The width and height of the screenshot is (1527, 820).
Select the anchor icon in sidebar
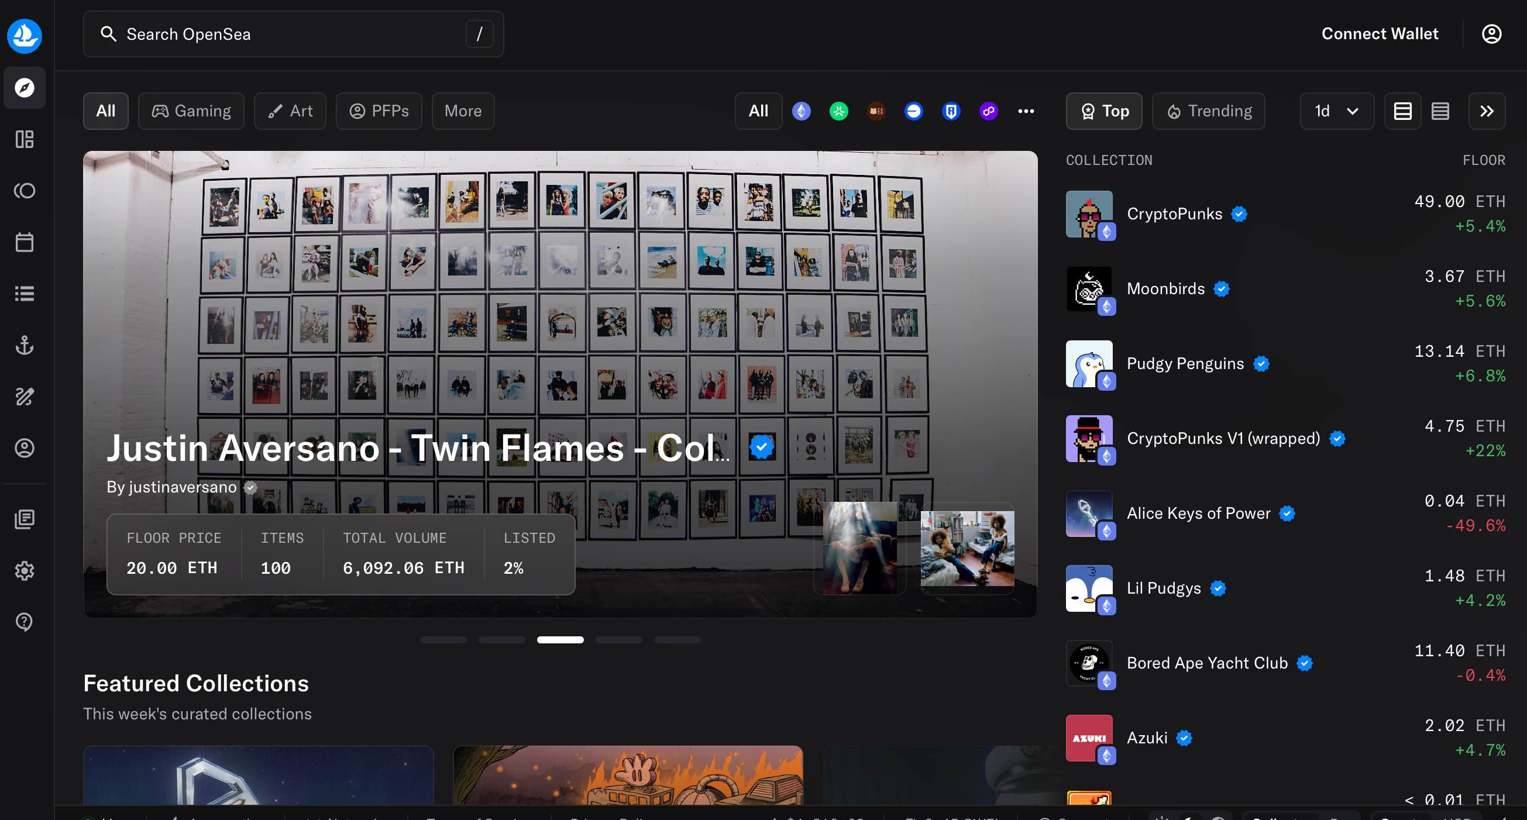[x=25, y=345]
